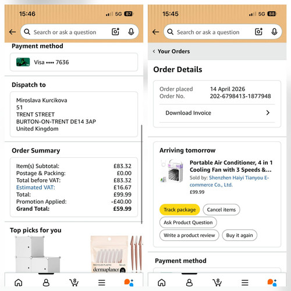The width and height of the screenshot is (291, 291).
Task: Tap left screen vertical scrollbar
Action: [141, 174]
